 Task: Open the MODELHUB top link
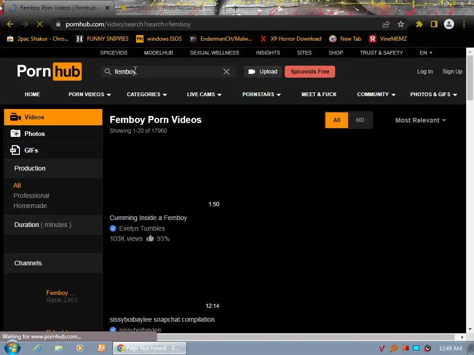[158, 53]
